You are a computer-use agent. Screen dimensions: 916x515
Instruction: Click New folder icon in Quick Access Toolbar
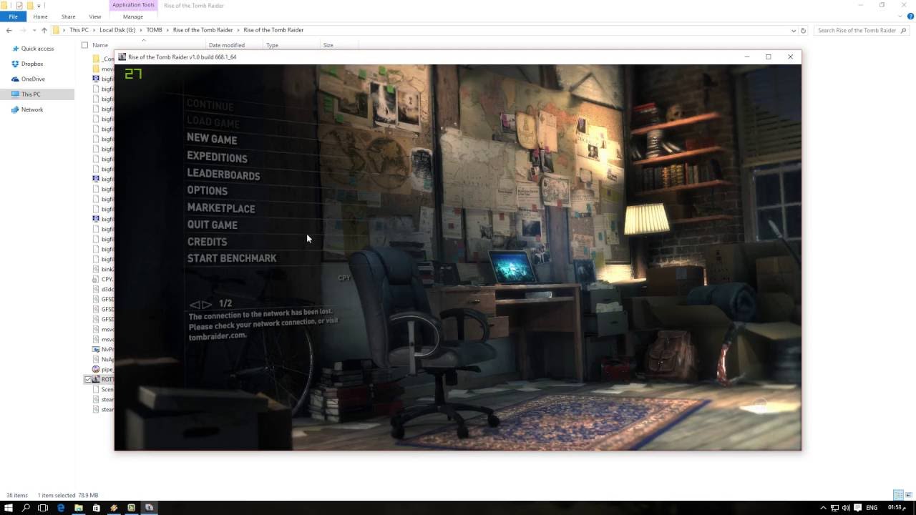30,5
